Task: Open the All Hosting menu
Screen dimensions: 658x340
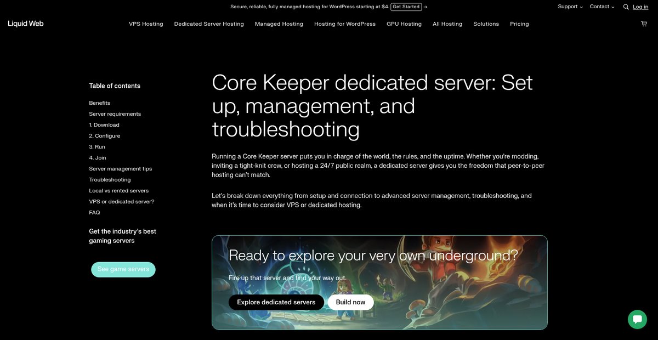Action: click(447, 24)
